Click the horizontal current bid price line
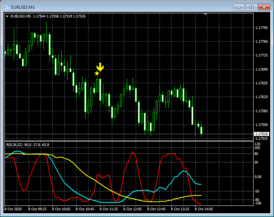 click(129, 134)
